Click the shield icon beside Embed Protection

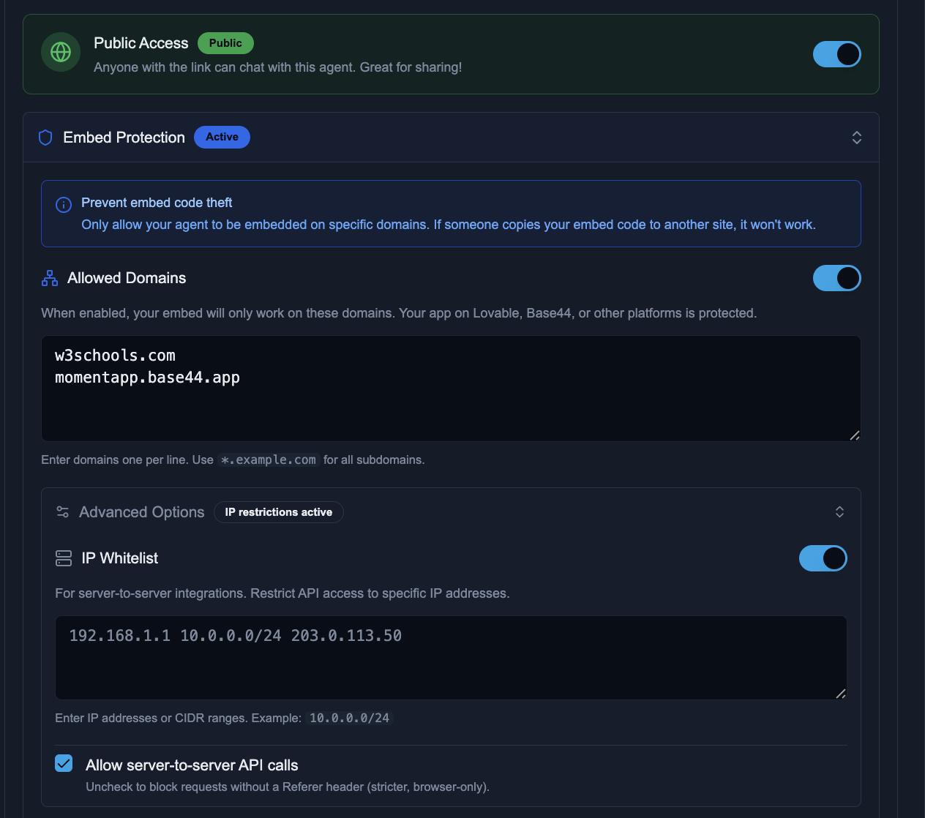coord(45,138)
